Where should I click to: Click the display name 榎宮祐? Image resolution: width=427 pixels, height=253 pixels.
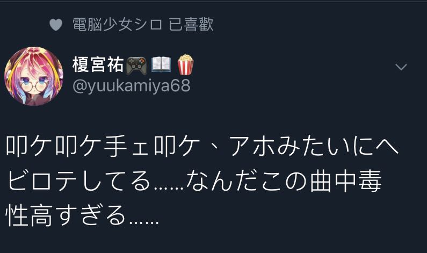pyautogui.click(x=98, y=65)
